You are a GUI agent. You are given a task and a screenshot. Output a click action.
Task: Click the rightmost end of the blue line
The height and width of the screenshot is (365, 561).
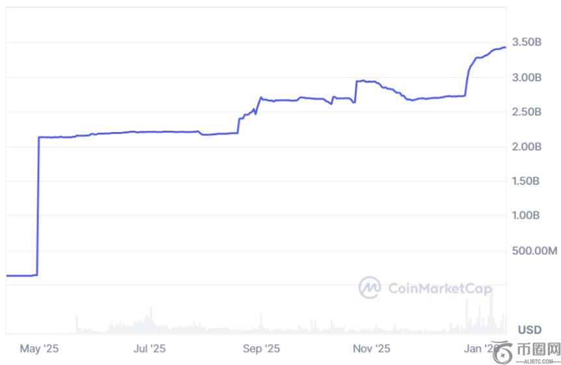(x=505, y=47)
